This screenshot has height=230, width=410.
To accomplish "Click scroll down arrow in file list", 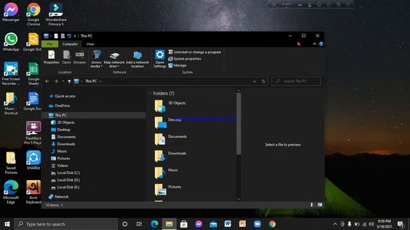I will pyautogui.click(x=238, y=199).
